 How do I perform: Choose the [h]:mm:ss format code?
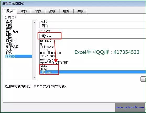(47, 47)
